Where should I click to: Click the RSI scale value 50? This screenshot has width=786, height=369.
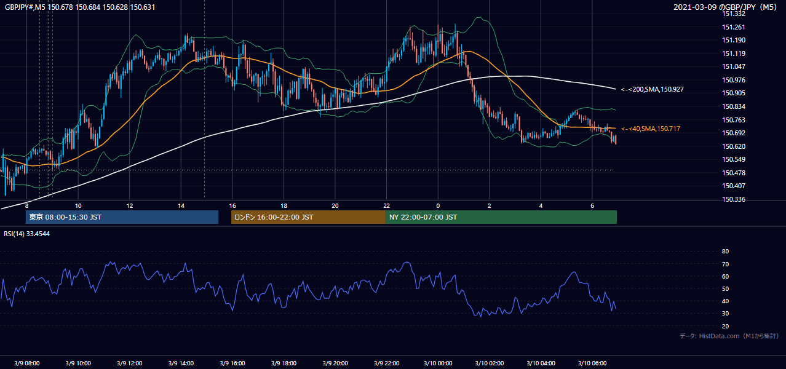(x=725, y=288)
